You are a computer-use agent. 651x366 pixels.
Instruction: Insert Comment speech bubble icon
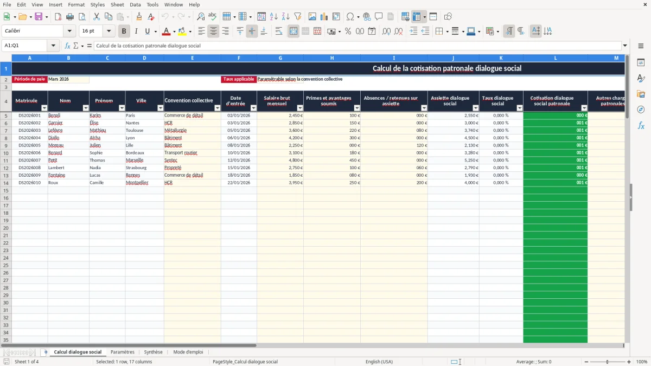point(379,17)
